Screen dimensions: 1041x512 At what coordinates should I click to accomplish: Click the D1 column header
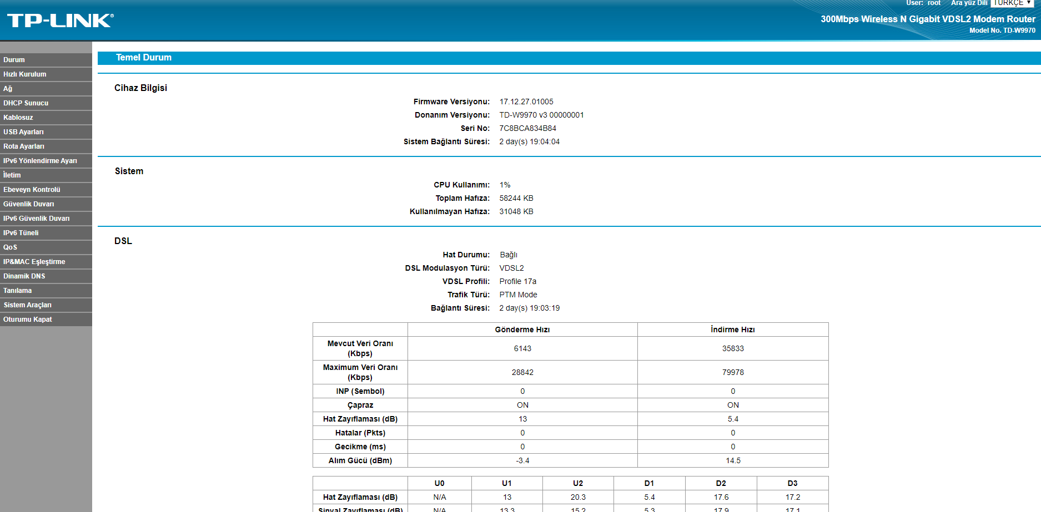click(x=650, y=484)
